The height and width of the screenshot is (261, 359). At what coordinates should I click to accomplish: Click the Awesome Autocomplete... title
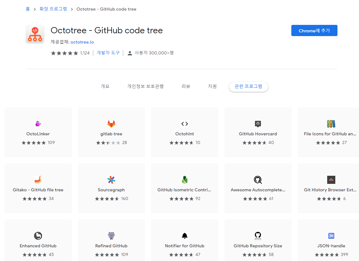(258, 190)
